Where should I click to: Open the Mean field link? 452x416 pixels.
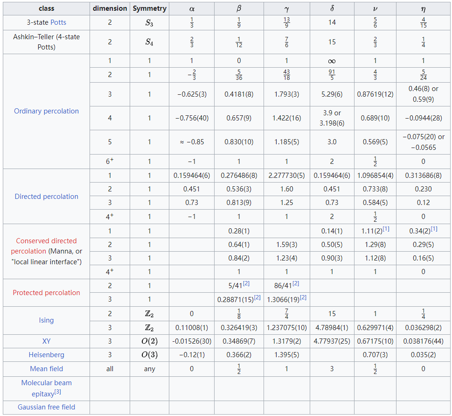coord(46,369)
